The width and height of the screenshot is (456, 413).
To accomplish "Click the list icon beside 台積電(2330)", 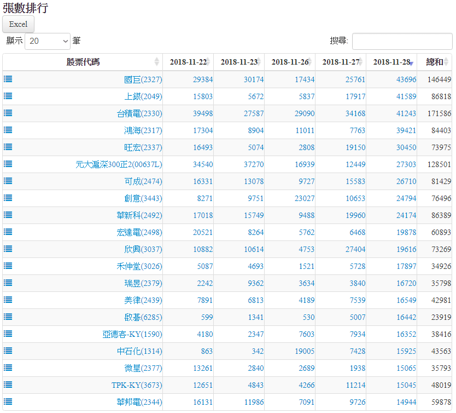I will tap(8, 113).
